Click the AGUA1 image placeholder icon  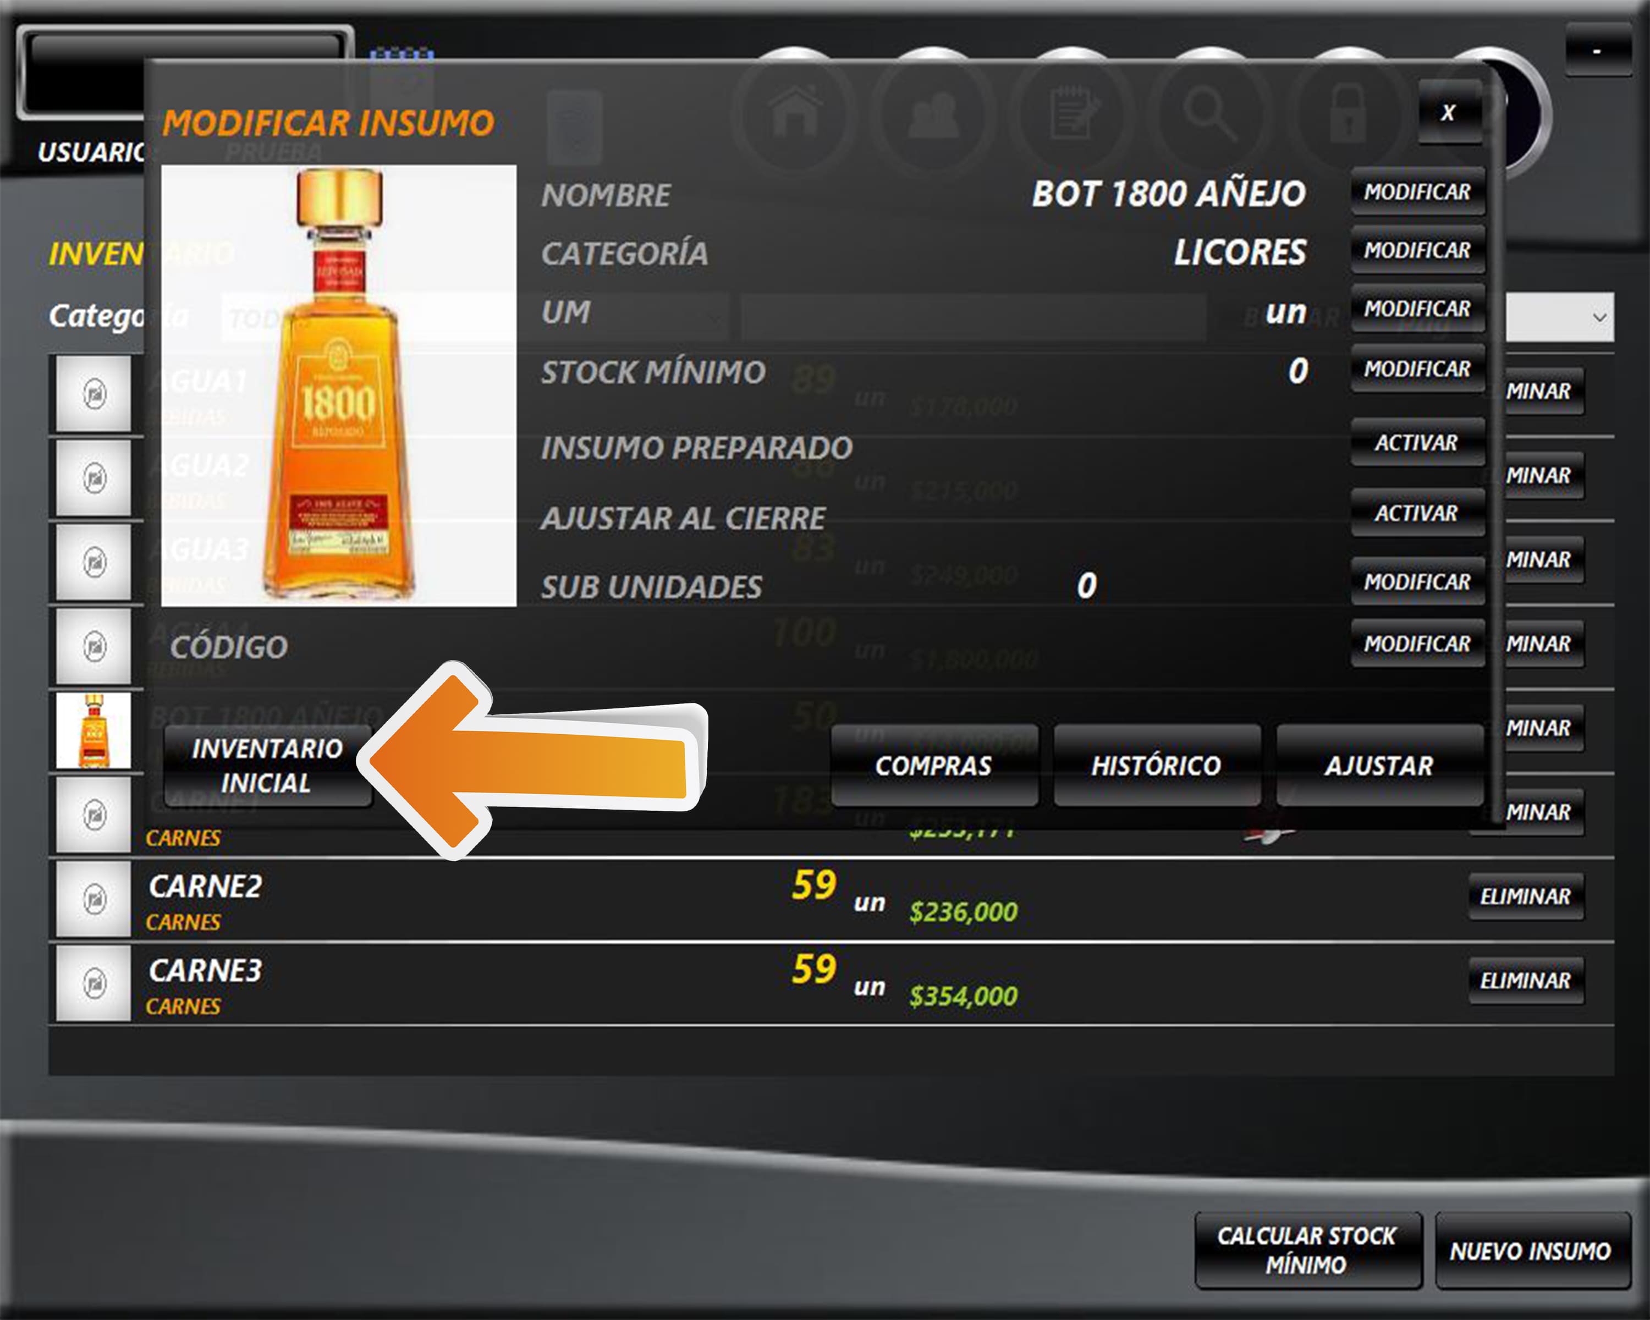pos(94,394)
